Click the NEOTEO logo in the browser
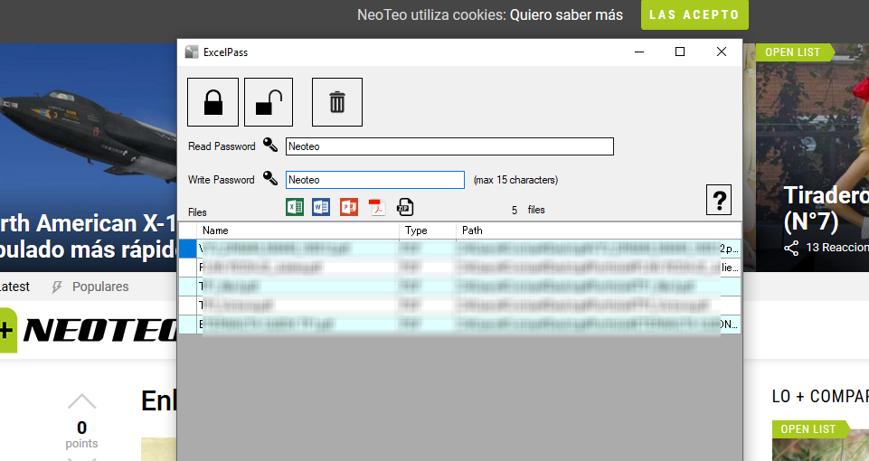Viewport: 869px width, 461px height. click(99, 331)
